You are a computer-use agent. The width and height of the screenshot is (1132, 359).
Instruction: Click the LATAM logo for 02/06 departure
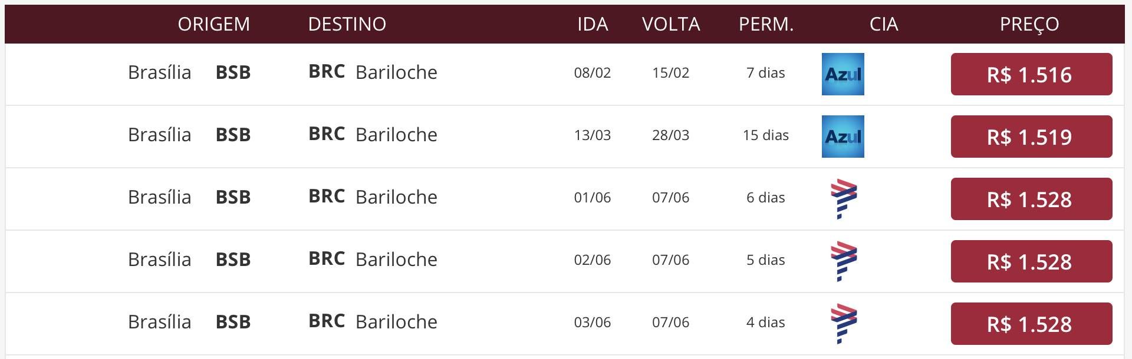pyautogui.click(x=844, y=261)
